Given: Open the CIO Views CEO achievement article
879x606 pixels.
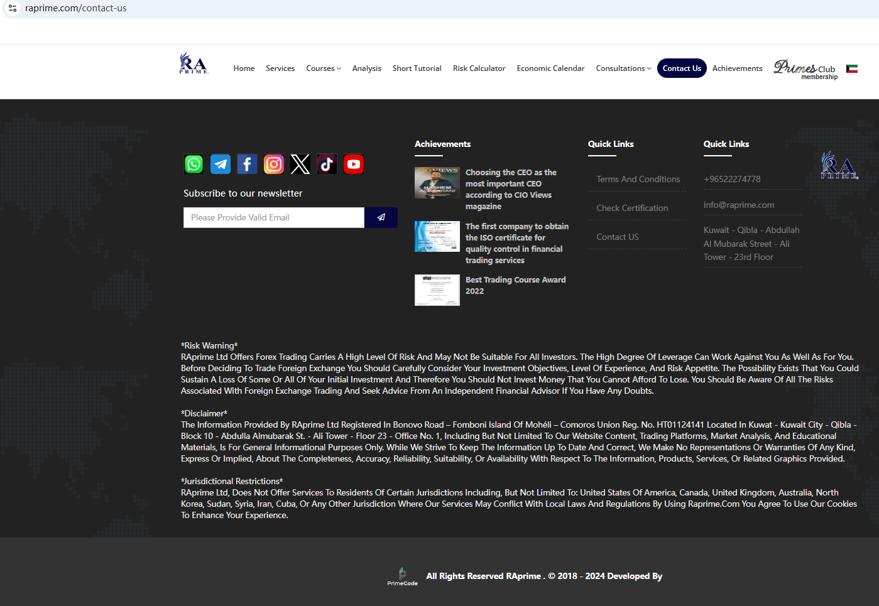Looking at the screenshot, I should (x=511, y=189).
